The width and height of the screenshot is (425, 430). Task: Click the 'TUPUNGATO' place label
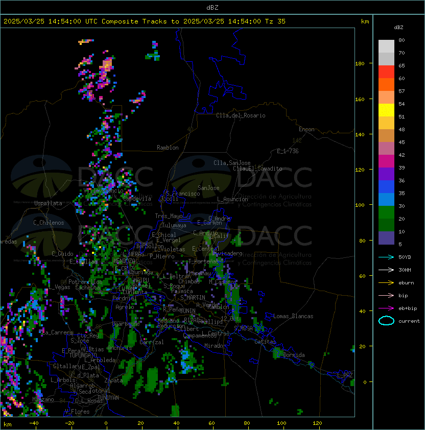pyautogui.click(x=83, y=355)
